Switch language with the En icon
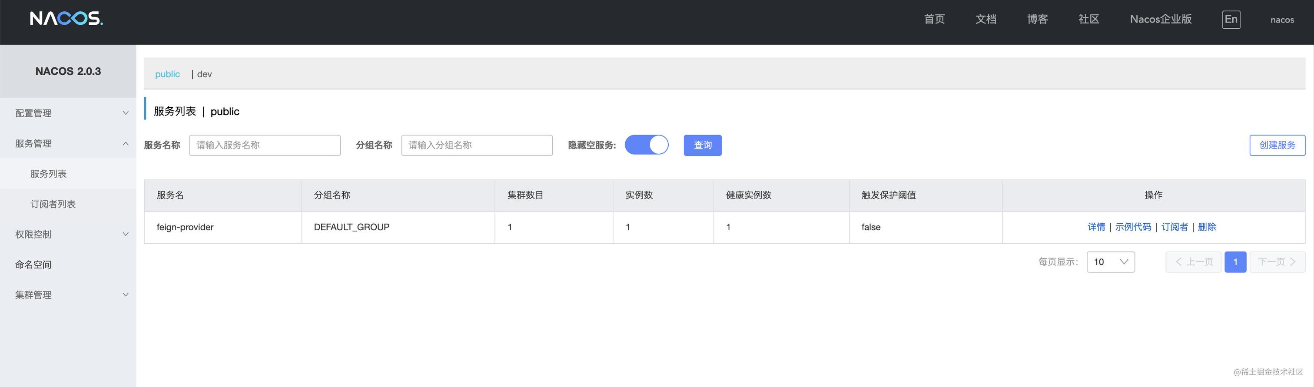This screenshot has width=1314, height=387. (1231, 20)
